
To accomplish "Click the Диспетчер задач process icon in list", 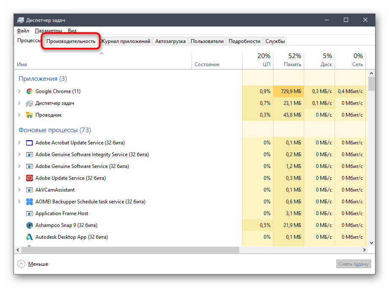I will (x=30, y=103).
